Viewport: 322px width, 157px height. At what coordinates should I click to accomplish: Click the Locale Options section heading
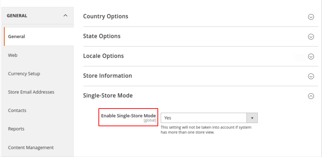tap(103, 56)
